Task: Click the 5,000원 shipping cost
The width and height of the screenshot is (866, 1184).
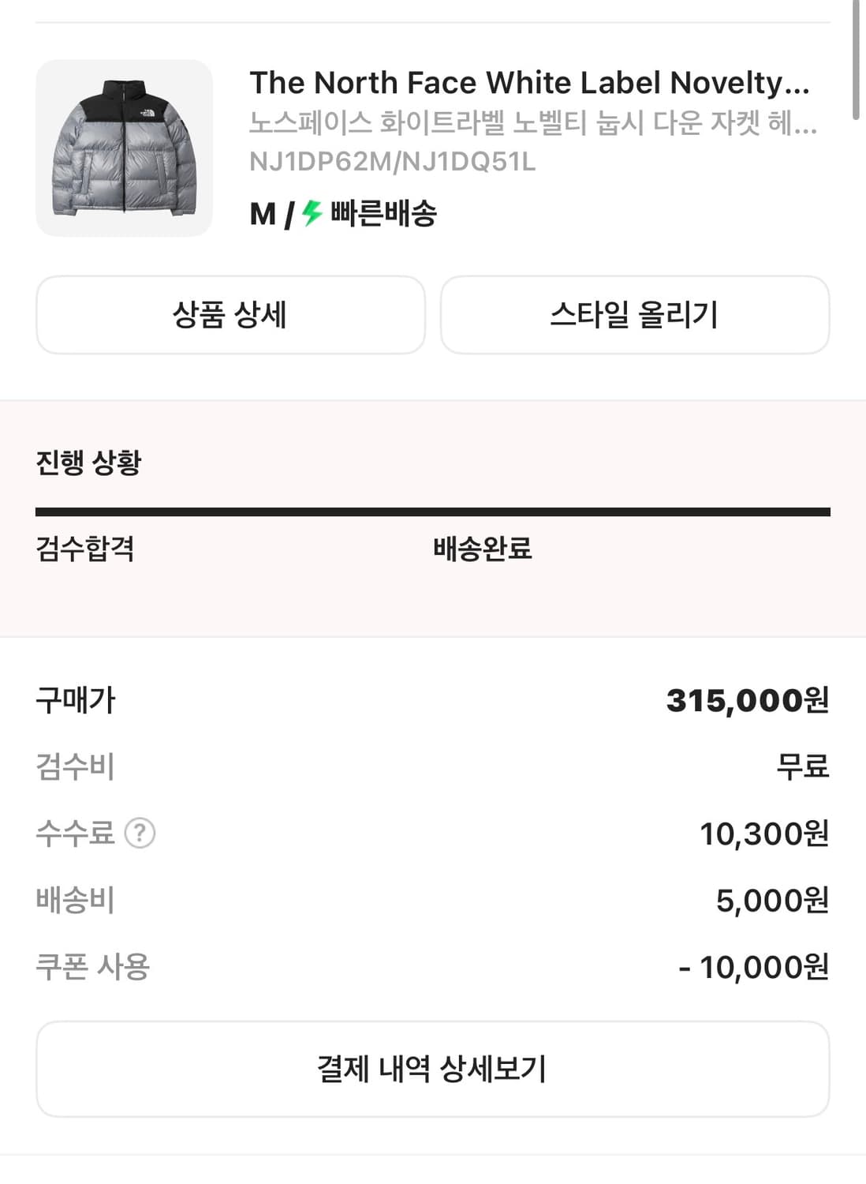Action: coord(771,900)
